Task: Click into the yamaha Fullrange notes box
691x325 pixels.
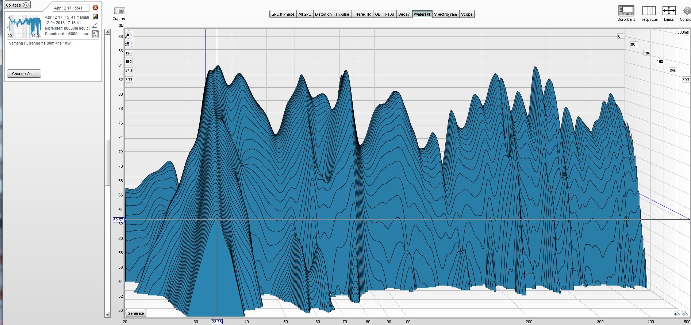Action: [53, 53]
